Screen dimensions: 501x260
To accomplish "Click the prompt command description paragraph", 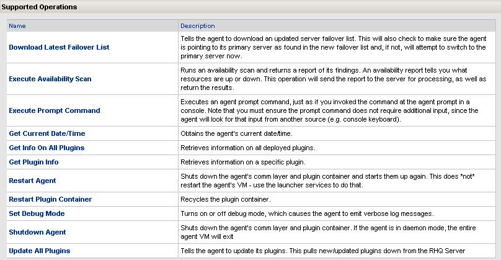I will [329, 110].
